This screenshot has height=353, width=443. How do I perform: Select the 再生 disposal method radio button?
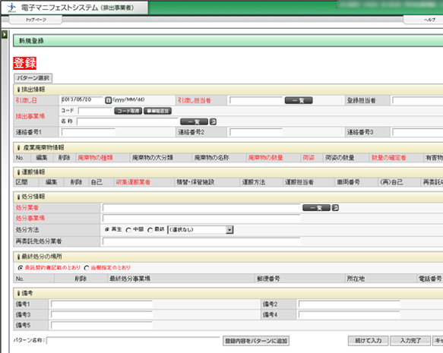coord(107,230)
